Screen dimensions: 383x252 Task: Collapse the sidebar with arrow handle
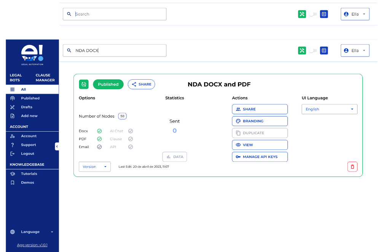coord(57,146)
